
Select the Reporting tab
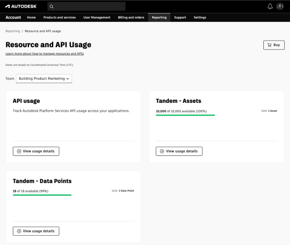pyautogui.click(x=159, y=17)
